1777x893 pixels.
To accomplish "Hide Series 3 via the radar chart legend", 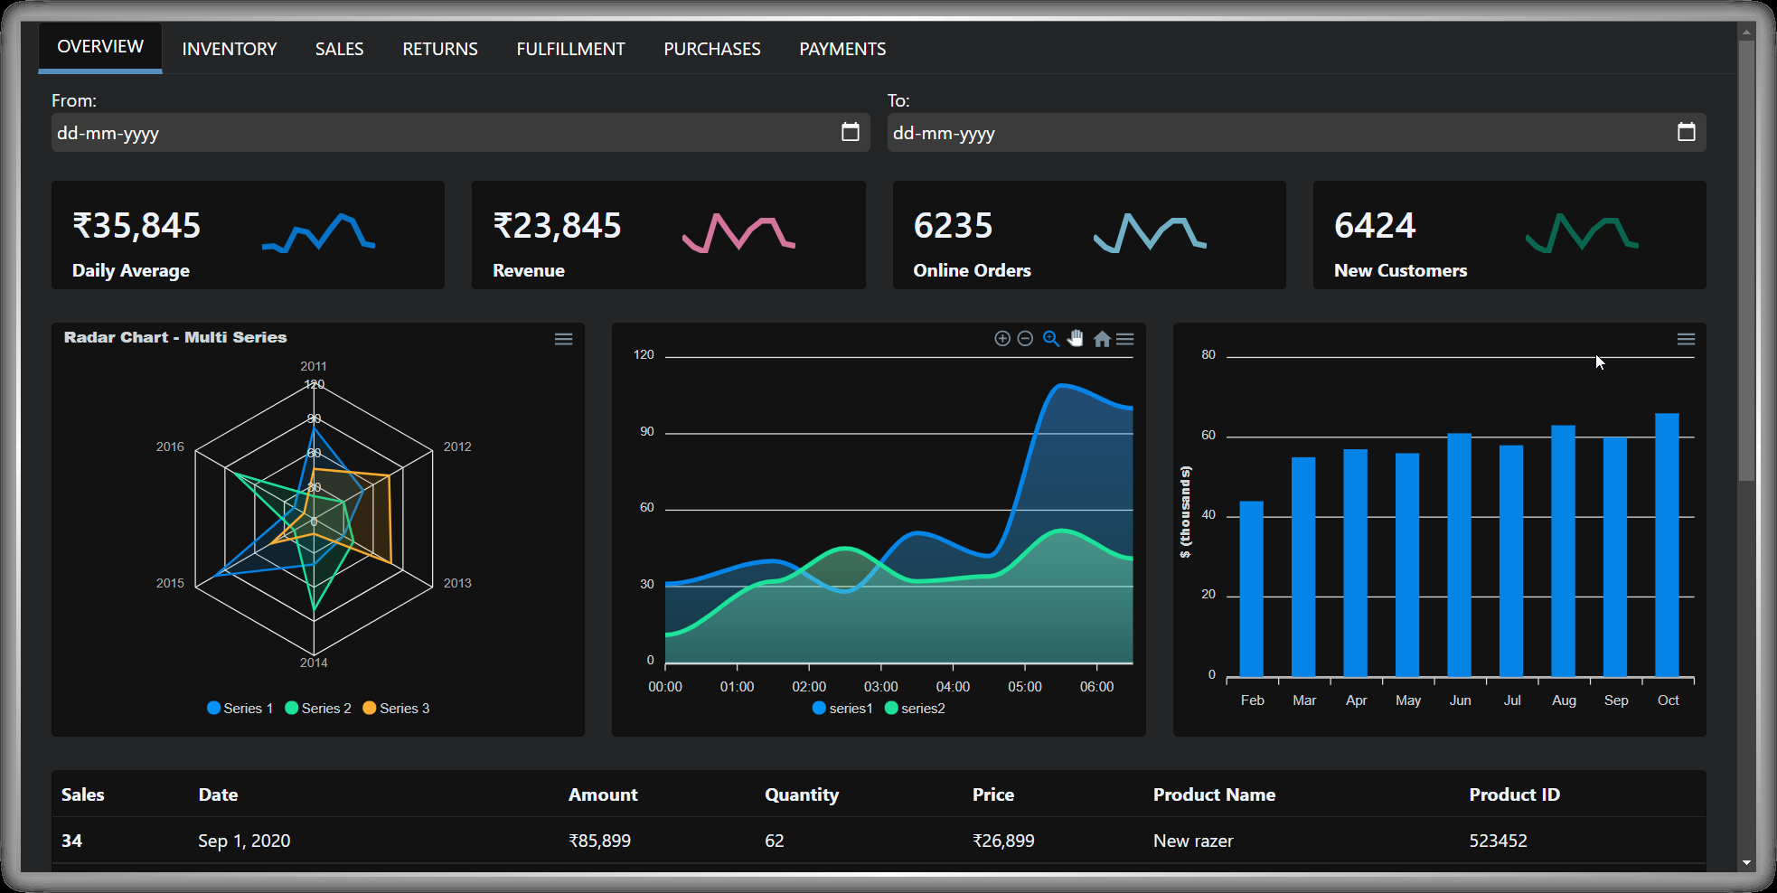I will tap(395, 708).
